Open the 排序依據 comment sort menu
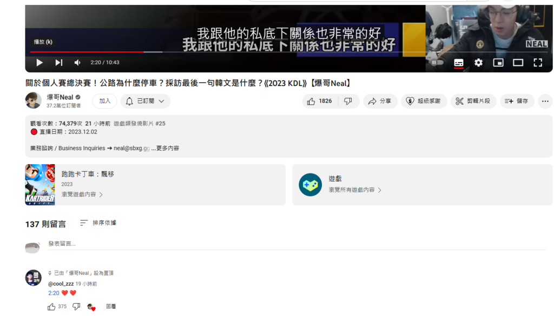Image resolution: width=554 pixels, height=316 pixels. point(98,223)
